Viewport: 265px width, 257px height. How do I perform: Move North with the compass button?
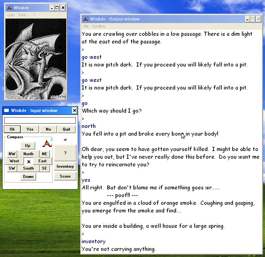28,154
